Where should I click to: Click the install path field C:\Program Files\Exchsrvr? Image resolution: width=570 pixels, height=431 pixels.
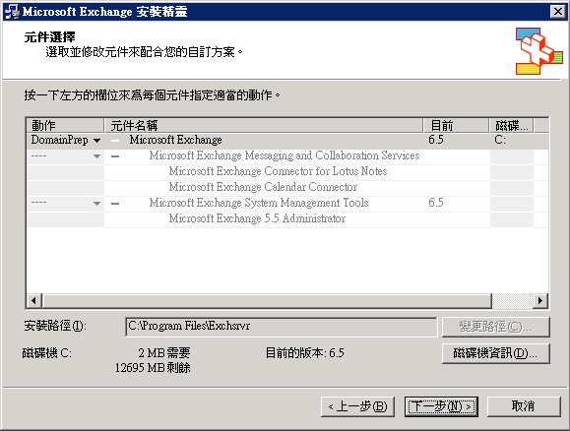[x=281, y=327]
